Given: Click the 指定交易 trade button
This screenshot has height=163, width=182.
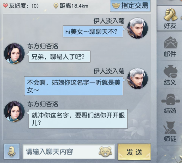Looking at the screenshot, I should point(130,6).
